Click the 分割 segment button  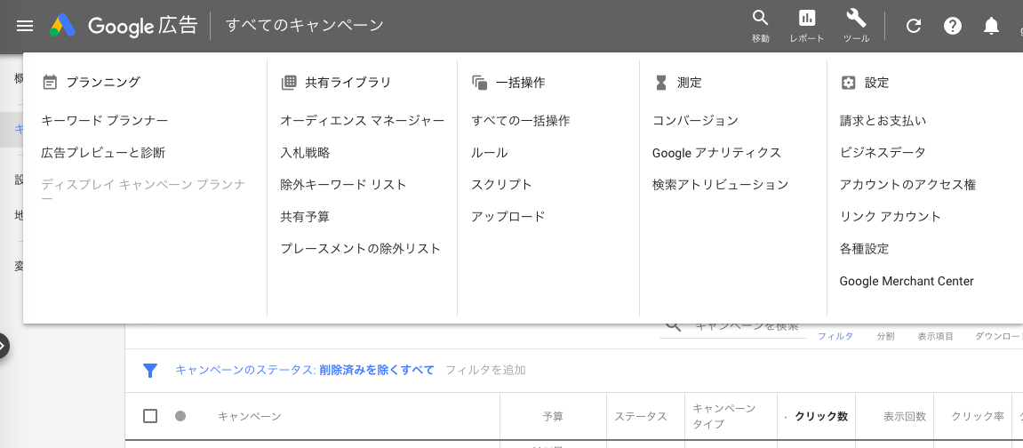tap(885, 337)
